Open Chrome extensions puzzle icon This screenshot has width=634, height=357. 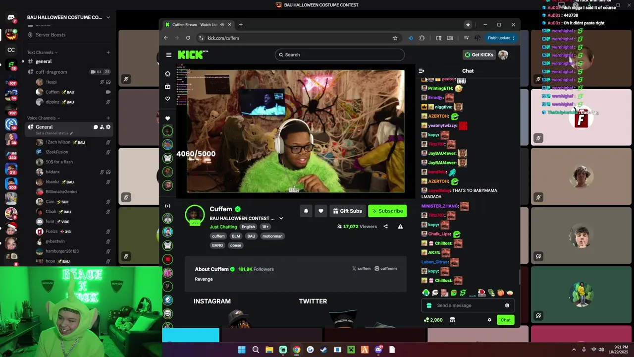(422, 38)
